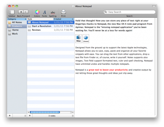Click the Work category icon

coord(10,34)
